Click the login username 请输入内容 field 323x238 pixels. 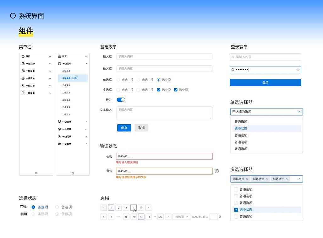[x=265, y=57]
